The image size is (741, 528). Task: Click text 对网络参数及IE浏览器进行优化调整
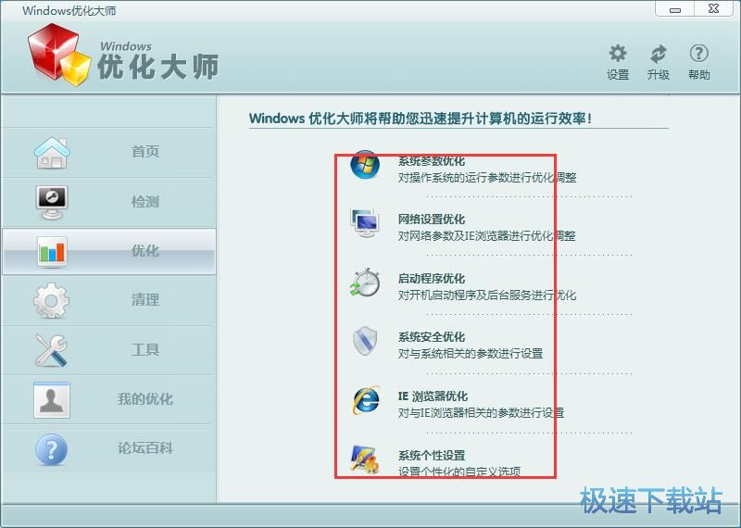tap(487, 236)
